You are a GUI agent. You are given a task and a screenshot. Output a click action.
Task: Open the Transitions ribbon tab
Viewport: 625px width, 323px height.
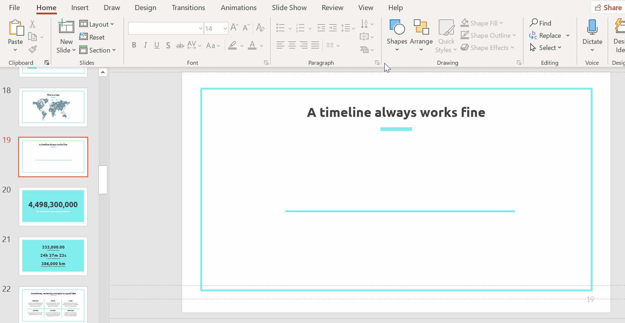click(x=188, y=8)
